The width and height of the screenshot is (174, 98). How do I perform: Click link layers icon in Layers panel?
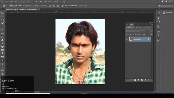point(128,80)
